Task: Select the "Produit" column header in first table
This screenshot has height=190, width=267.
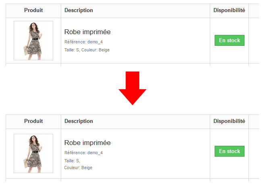Action: click(33, 10)
